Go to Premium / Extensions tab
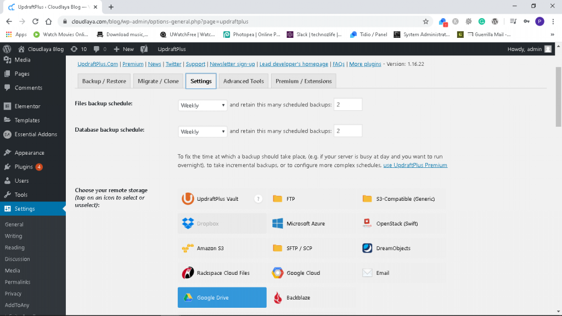 click(x=304, y=81)
